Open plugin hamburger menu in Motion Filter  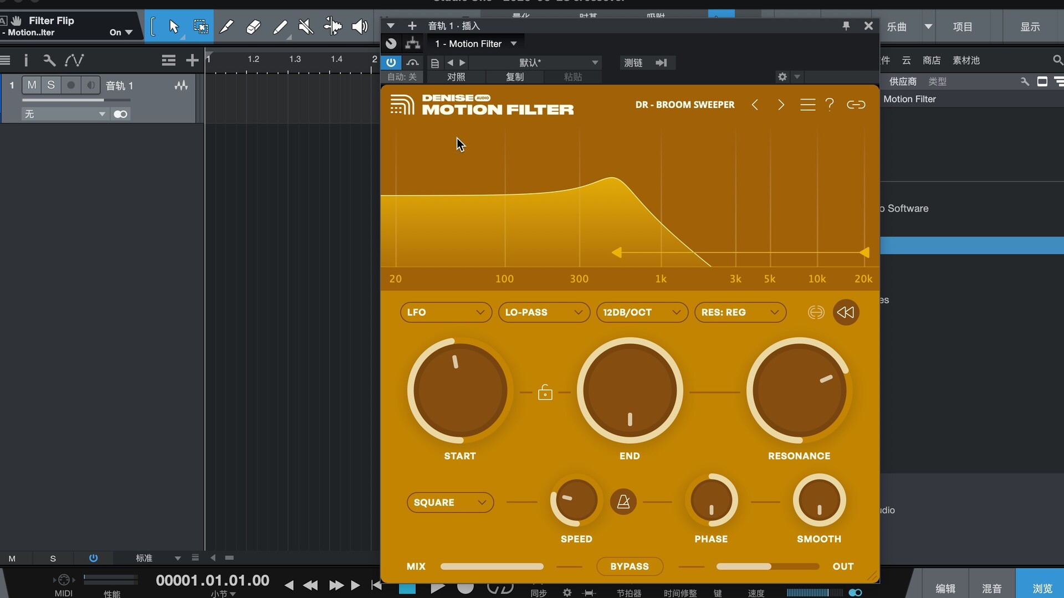point(807,105)
